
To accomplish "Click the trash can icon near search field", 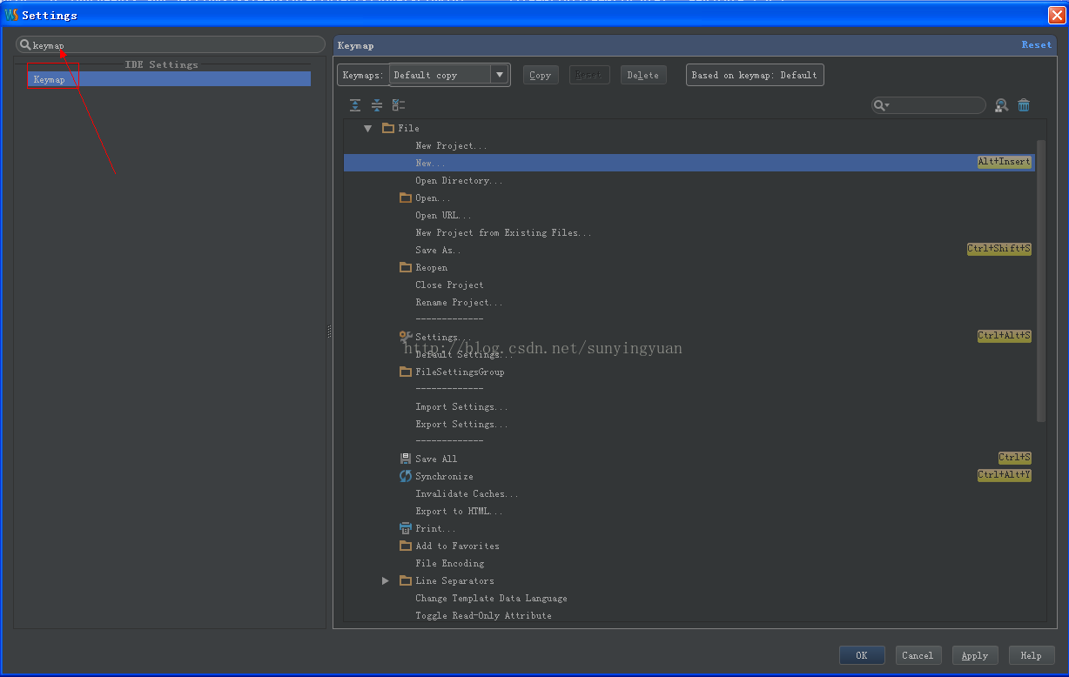I will click(x=1024, y=105).
